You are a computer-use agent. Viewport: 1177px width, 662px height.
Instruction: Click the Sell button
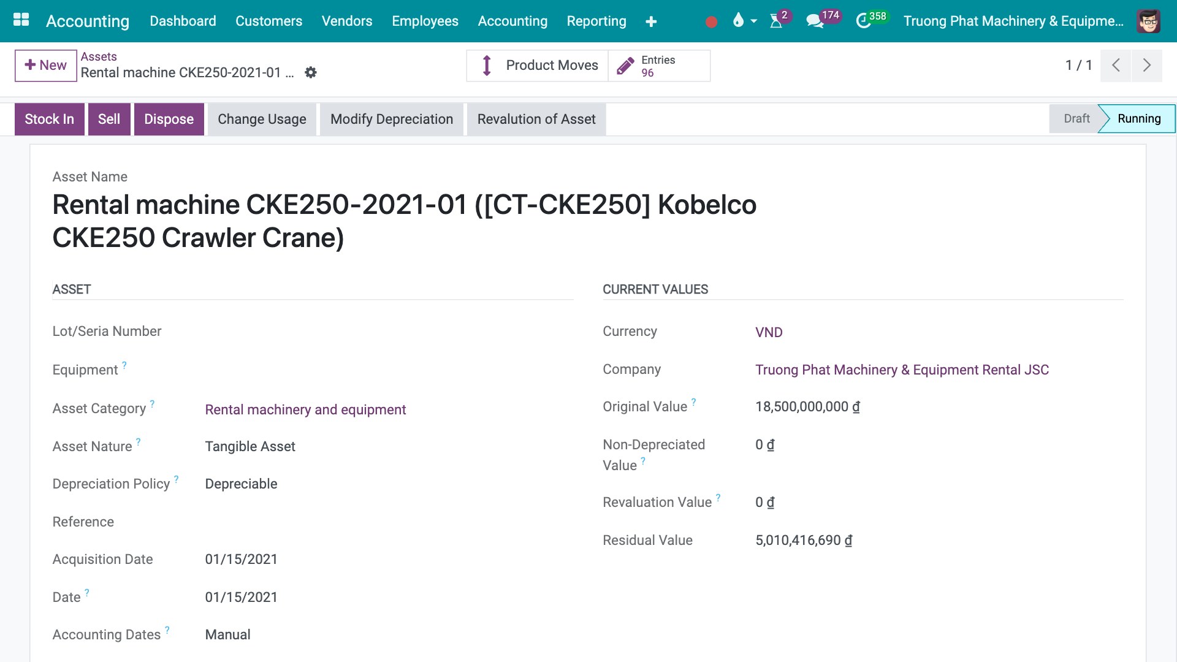tap(109, 119)
